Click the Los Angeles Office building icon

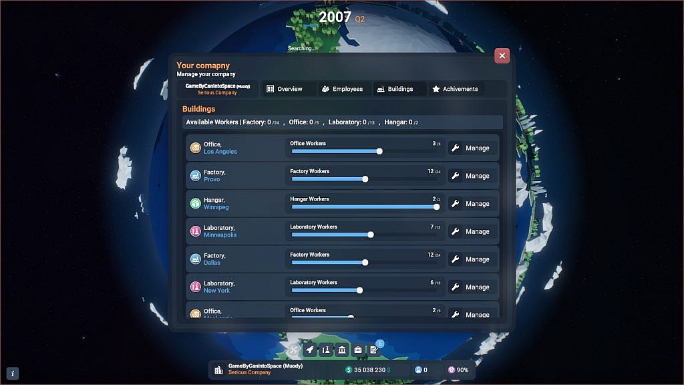pos(196,148)
